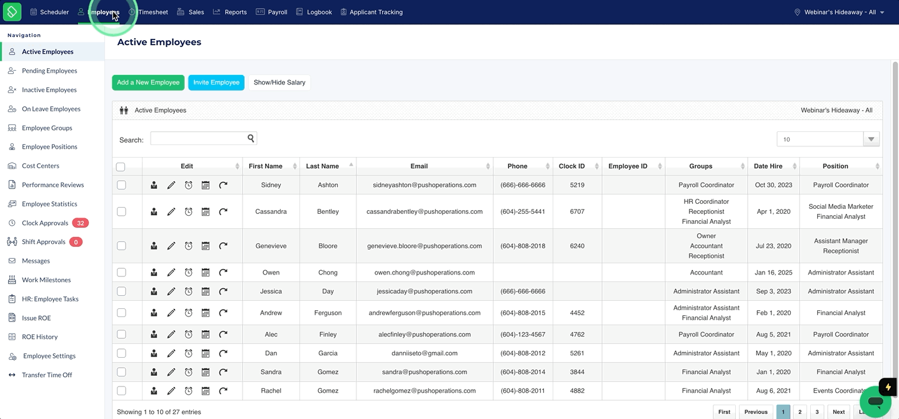Open the entries-per-page dropdown showing 10
Screen dimensions: 899x419
(828, 139)
